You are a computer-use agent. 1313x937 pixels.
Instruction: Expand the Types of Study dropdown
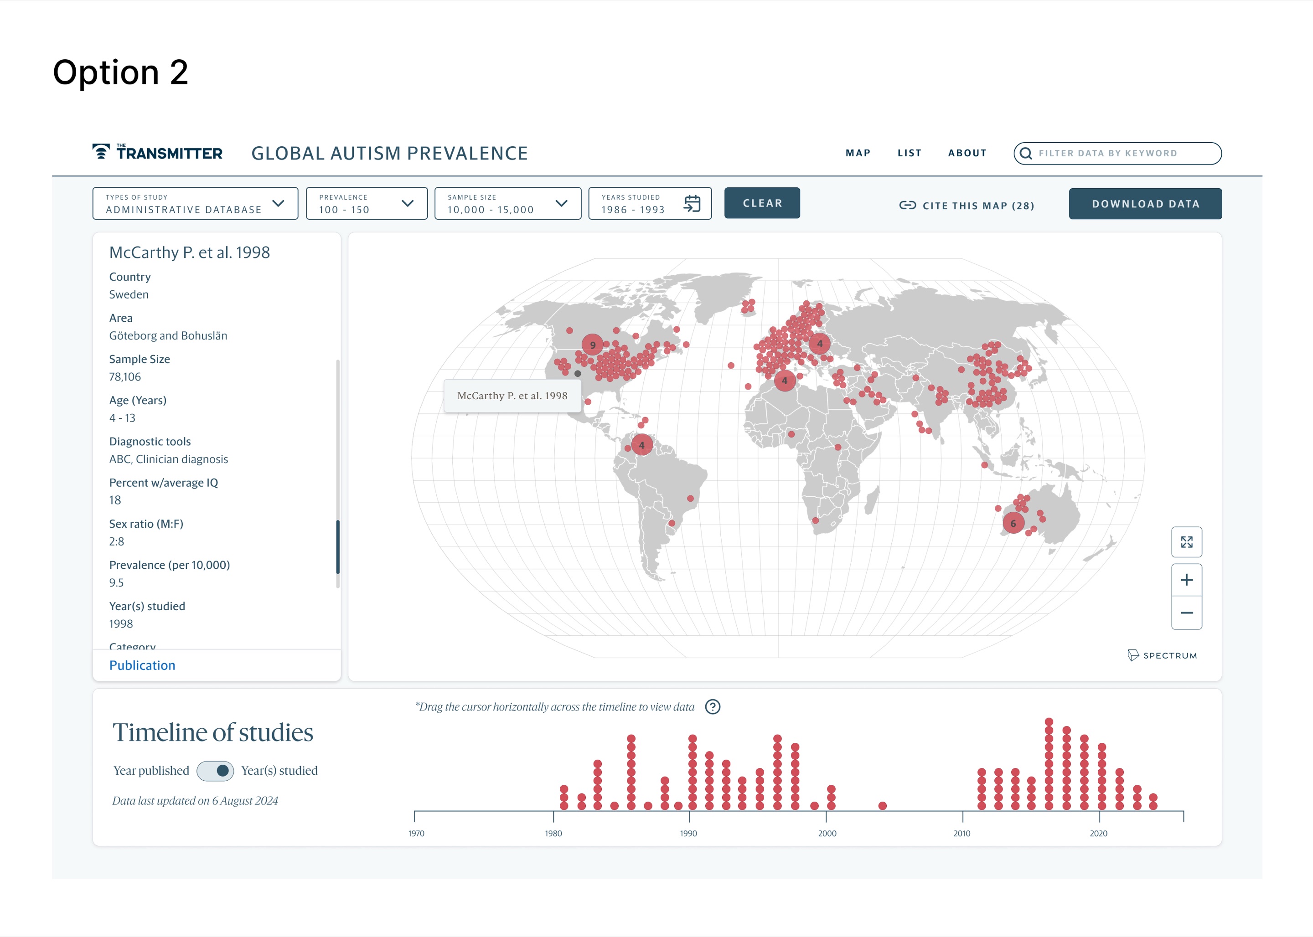click(x=195, y=203)
